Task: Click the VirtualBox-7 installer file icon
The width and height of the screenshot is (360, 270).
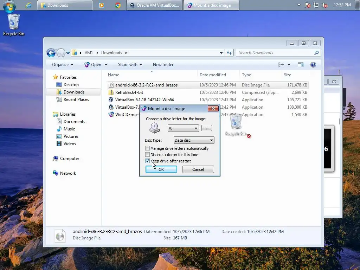Action: (x=111, y=107)
